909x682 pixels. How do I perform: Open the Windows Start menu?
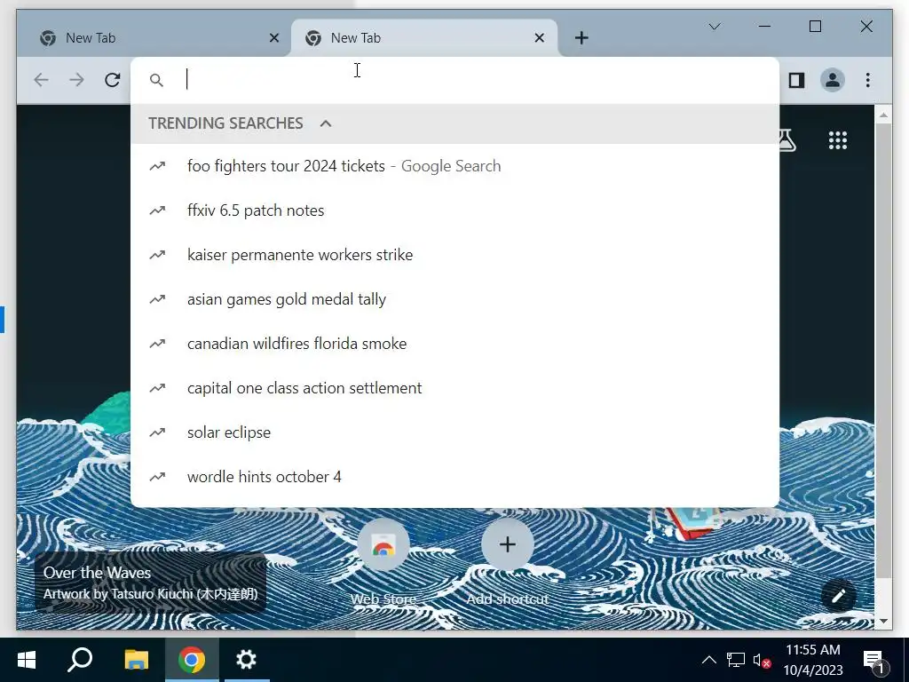[26, 660]
